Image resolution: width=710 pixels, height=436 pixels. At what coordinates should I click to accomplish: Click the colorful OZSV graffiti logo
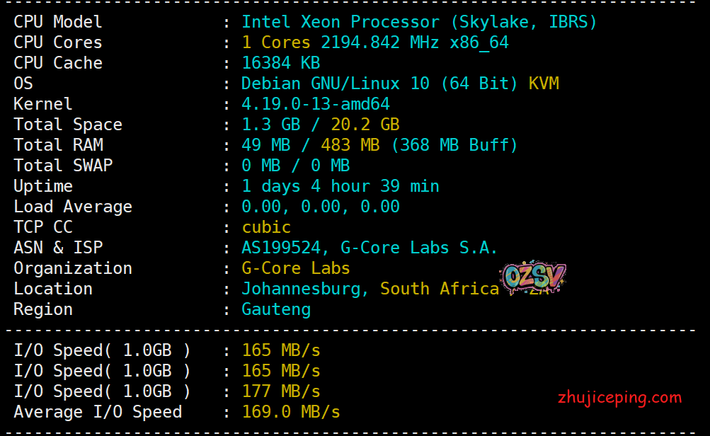534,277
